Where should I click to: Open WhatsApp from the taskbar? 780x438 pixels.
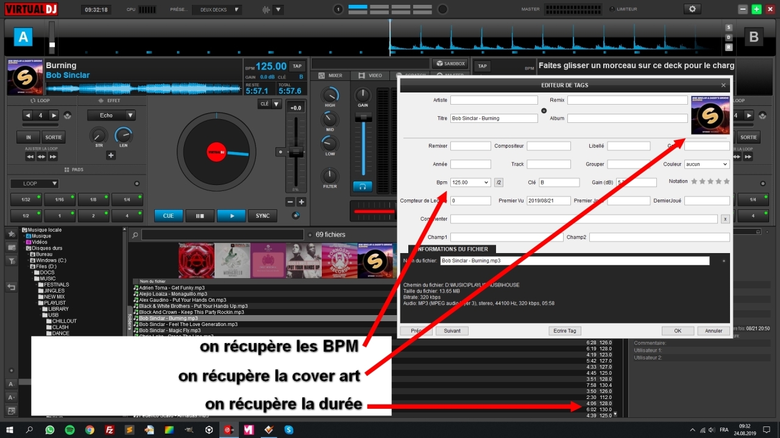pos(50,429)
